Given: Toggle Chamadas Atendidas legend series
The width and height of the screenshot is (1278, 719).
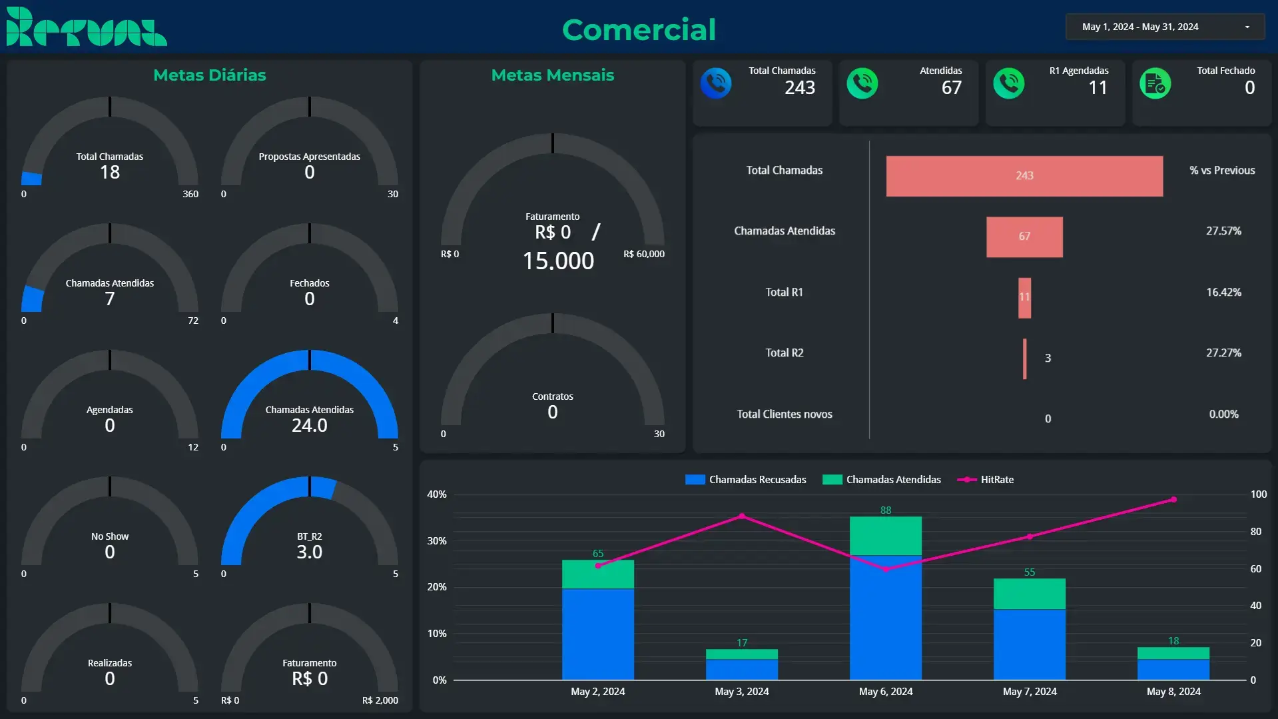Looking at the screenshot, I should 882,480.
